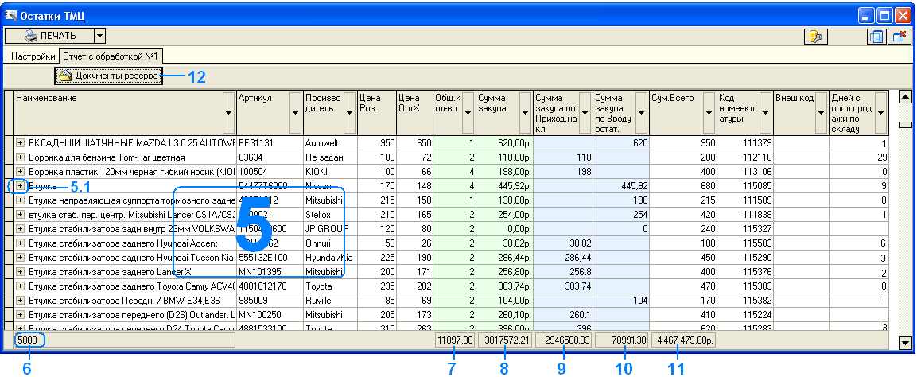Click footer total 2946580,83
Screen dimensions: 917x377
point(563,340)
